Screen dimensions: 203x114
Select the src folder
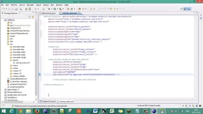tap(11, 23)
